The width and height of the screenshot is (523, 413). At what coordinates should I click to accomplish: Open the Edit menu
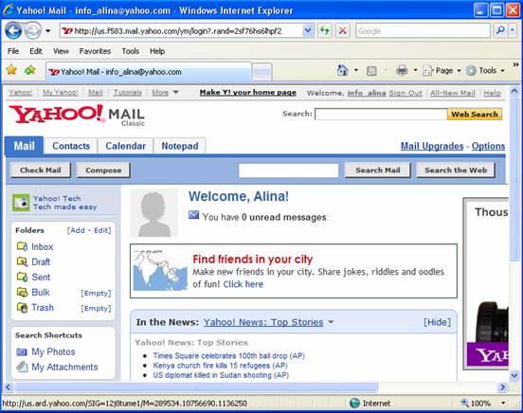point(36,51)
